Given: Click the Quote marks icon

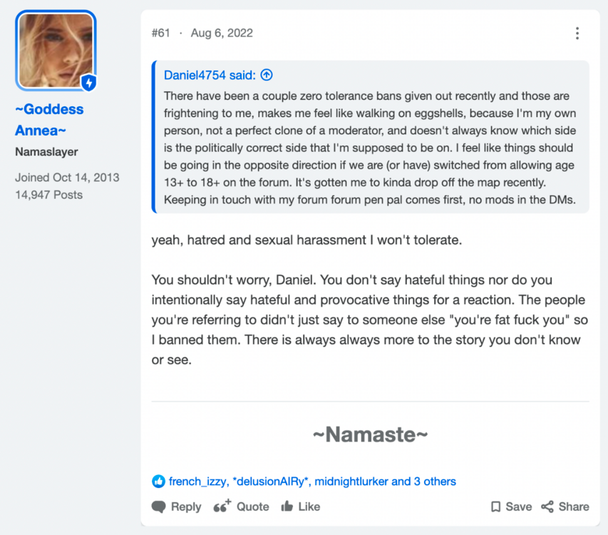Looking at the screenshot, I should click(222, 506).
